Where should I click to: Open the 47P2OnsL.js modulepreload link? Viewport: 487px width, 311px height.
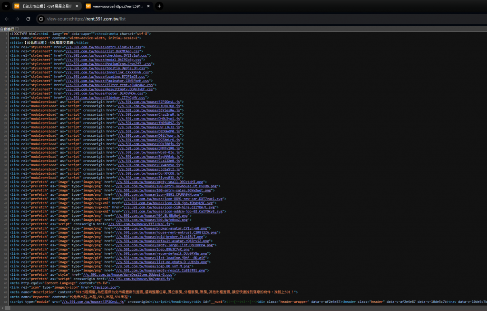[x=149, y=102]
